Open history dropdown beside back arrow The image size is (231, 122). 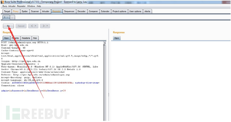click(35, 26)
